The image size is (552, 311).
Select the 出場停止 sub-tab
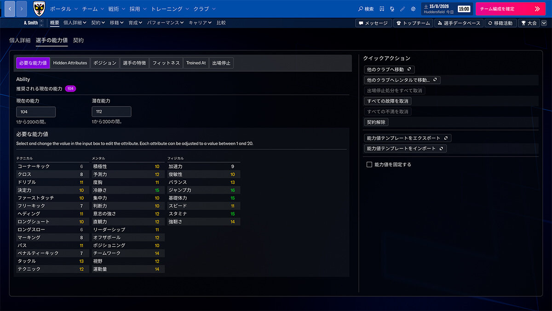pos(221,63)
